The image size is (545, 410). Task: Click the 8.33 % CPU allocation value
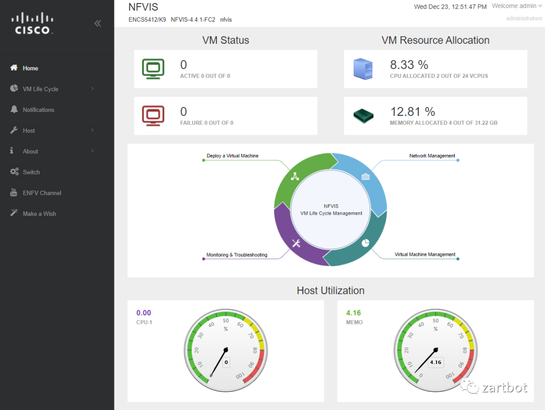point(409,65)
